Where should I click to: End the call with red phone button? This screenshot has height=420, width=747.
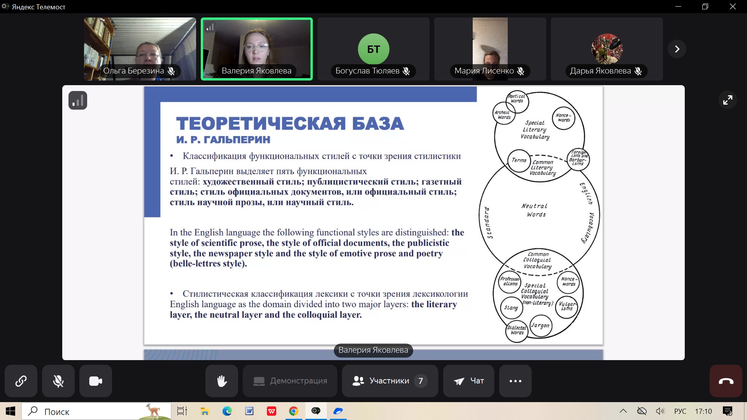(x=726, y=381)
